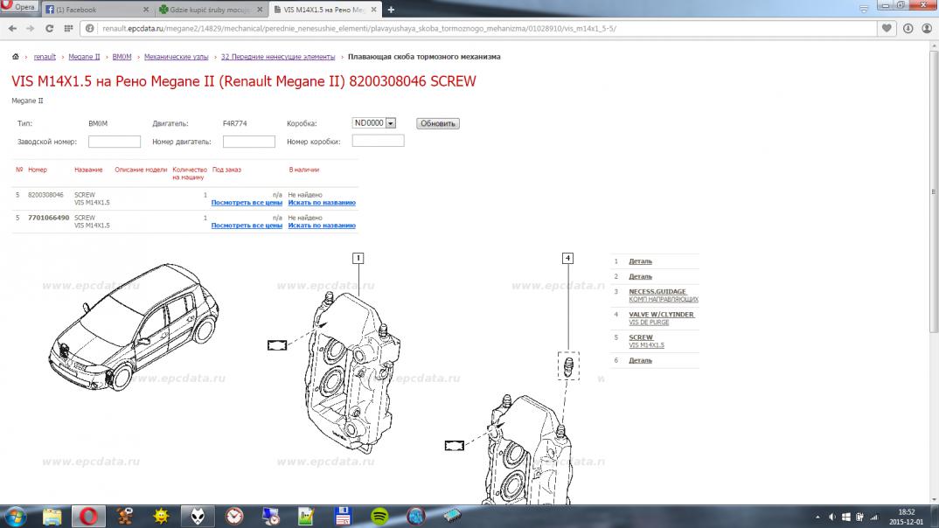Go to the home breadcrumb icon

(16, 57)
